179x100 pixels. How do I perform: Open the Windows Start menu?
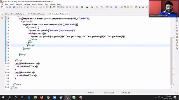pyautogui.click(x=3, y=97)
